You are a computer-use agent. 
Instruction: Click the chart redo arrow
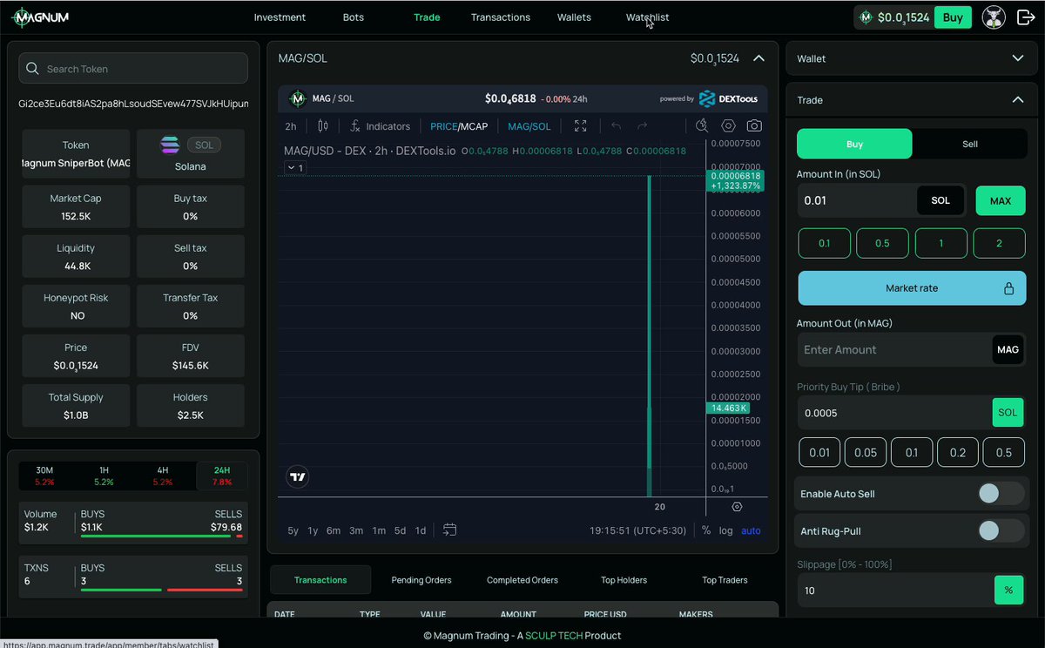(x=642, y=126)
